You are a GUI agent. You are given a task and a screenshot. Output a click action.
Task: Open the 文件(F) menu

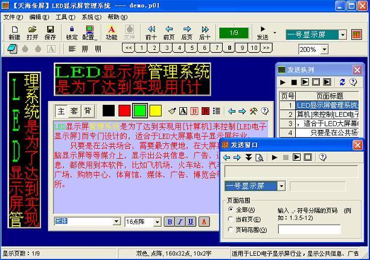(x=13, y=17)
